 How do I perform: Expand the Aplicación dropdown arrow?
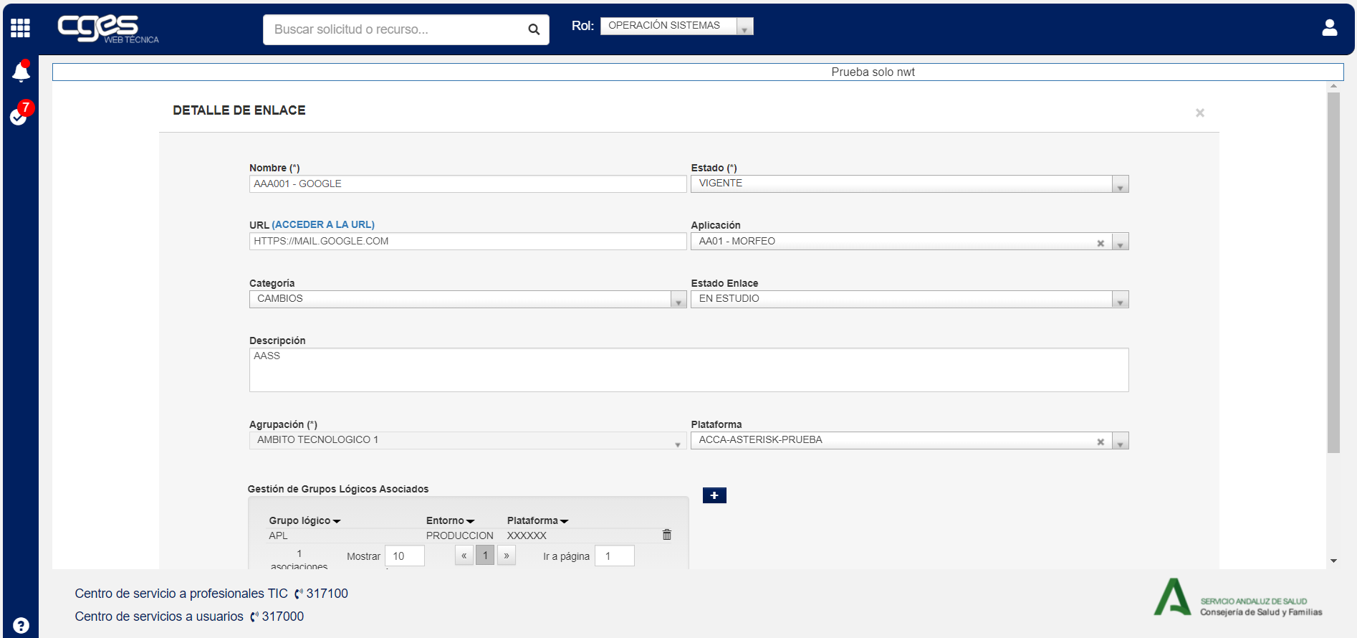click(1121, 242)
